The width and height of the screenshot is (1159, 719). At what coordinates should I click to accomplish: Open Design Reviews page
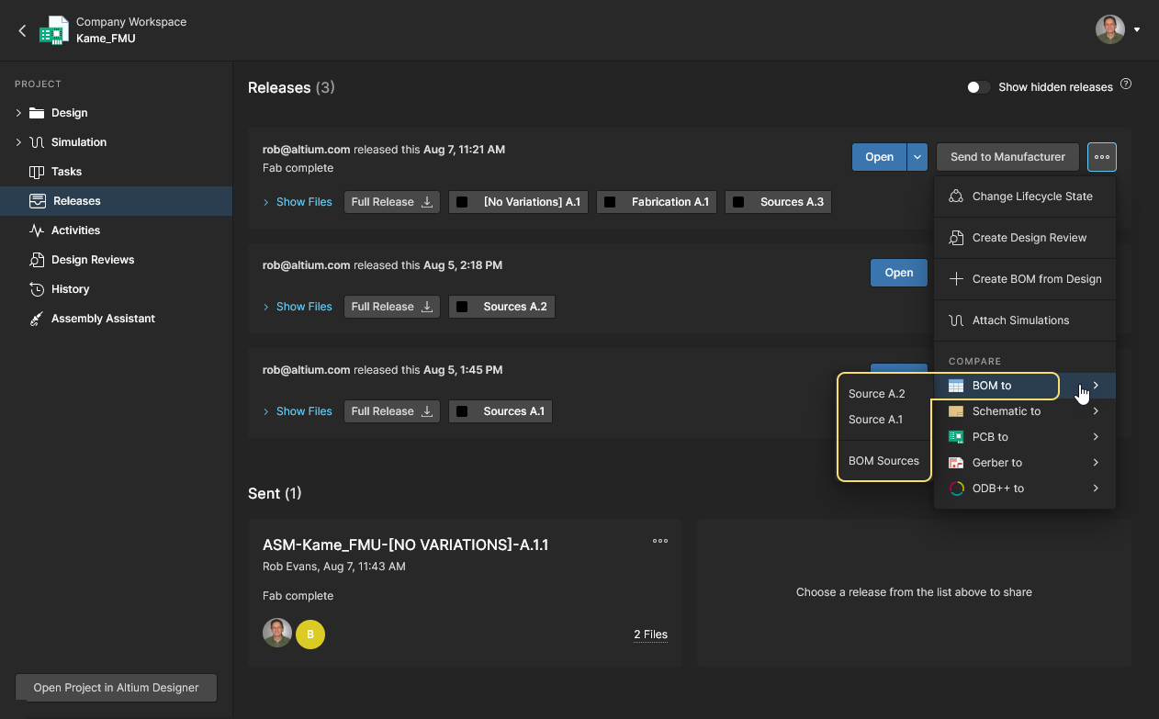[93, 260]
